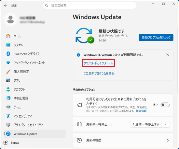Click the 時刻と言語 globe clock icon
The height and width of the screenshot is (149, 179).
[x=8, y=98]
